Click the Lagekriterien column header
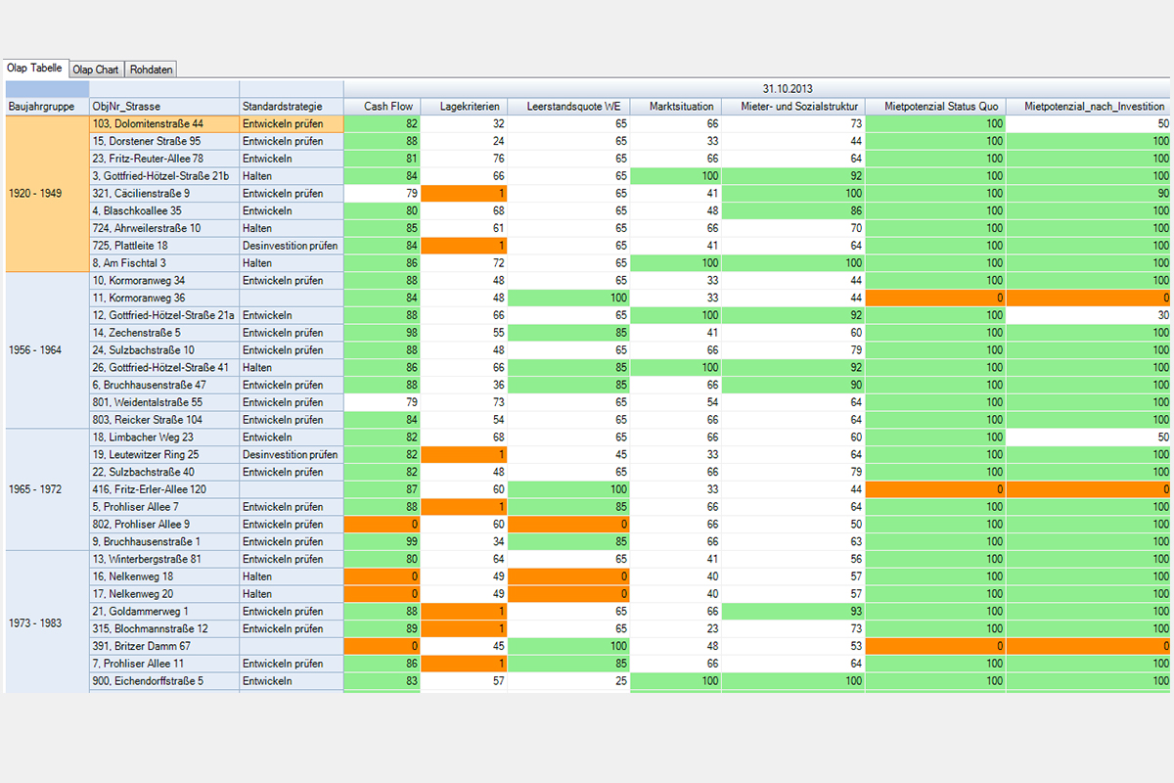The width and height of the screenshot is (1174, 783). (x=464, y=107)
